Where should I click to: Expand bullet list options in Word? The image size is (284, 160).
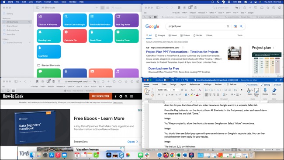pyautogui.click(x=209, y=90)
